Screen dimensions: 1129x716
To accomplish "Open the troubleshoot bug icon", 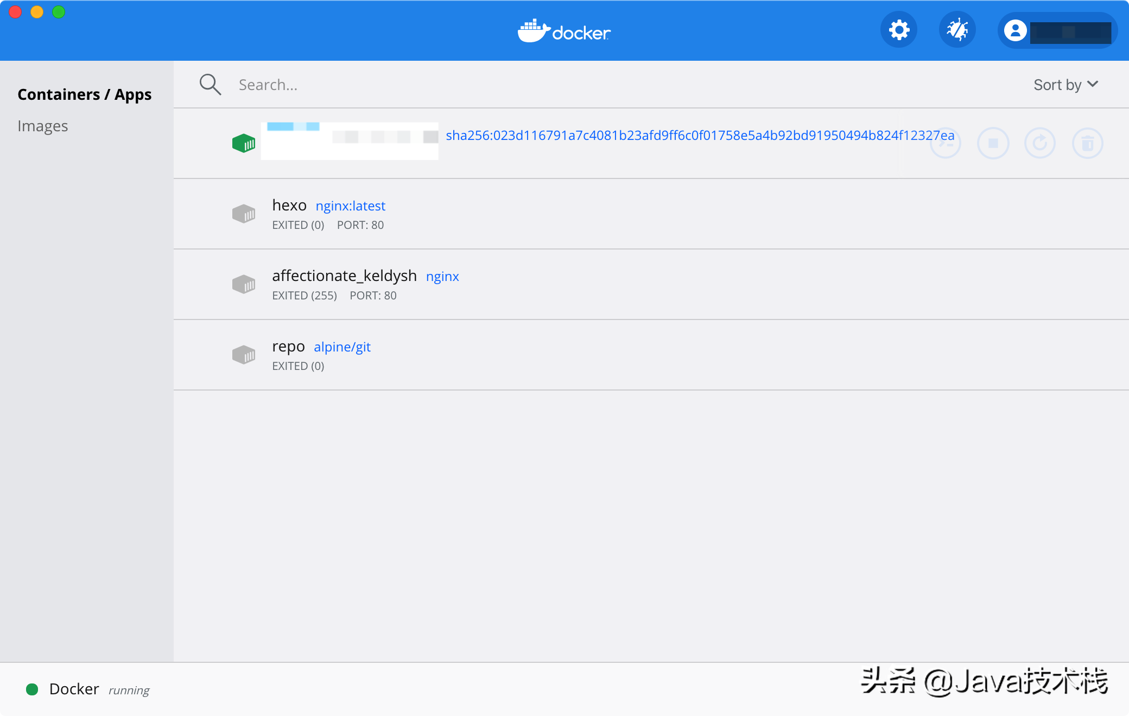I will [957, 30].
